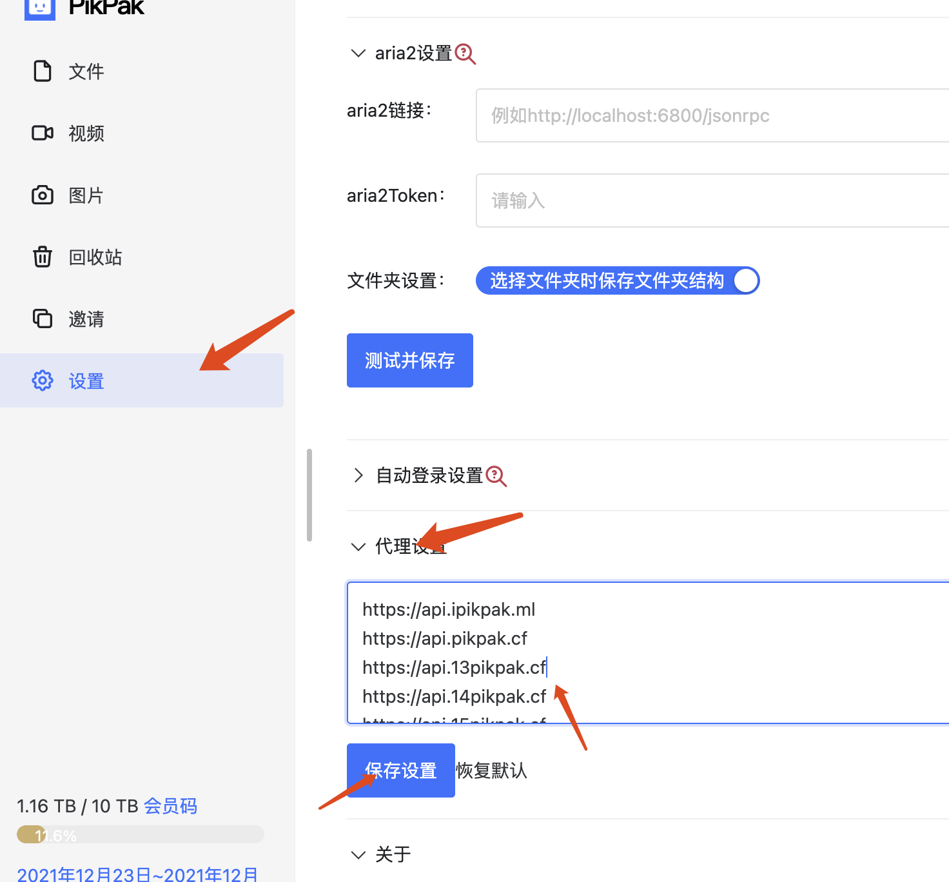This screenshot has width=949, height=882.
Task: Click the trash bin icon in sidebar
Action: point(43,257)
